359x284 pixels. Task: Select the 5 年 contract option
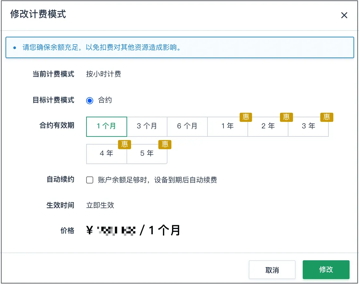[x=147, y=154]
